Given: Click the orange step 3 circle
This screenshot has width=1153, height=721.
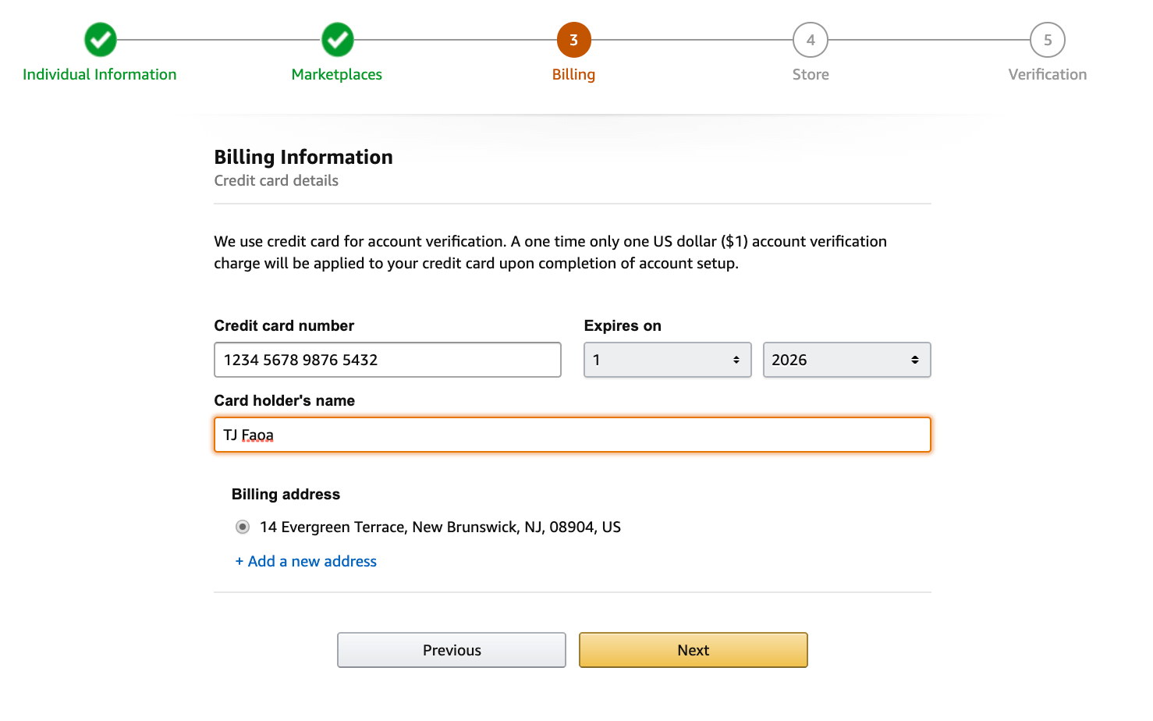Looking at the screenshot, I should point(573,40).
